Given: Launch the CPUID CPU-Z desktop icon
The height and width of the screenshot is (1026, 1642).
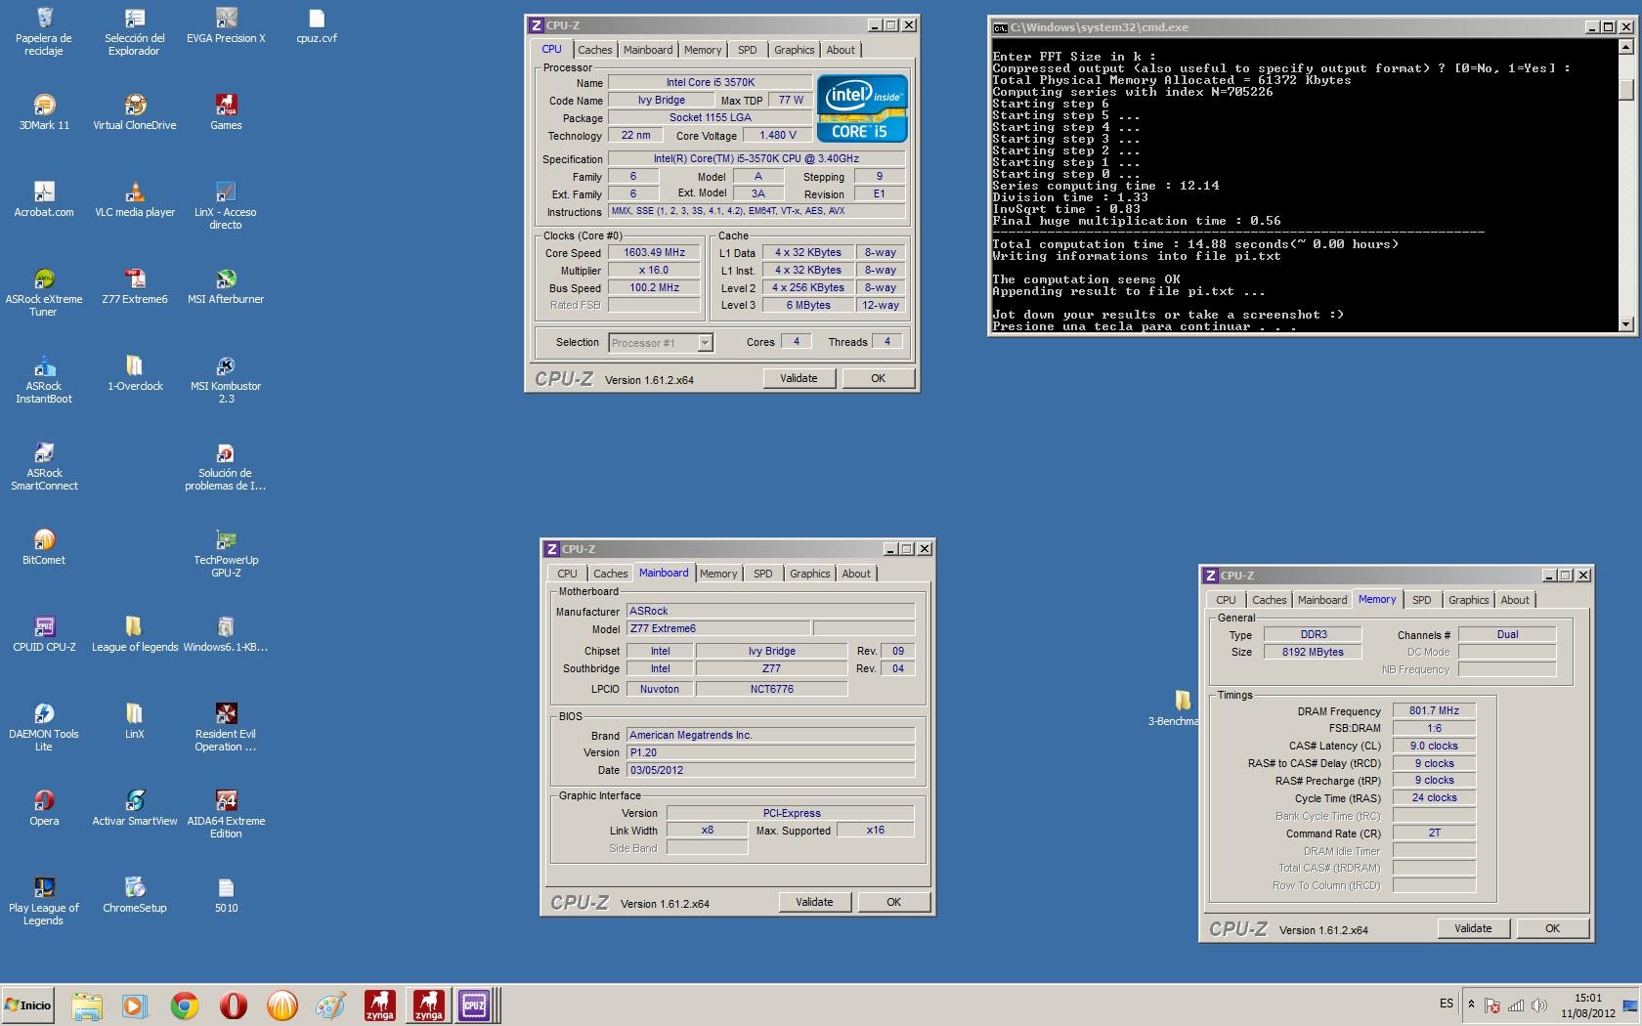Looking at the screenshot, I should pyautogui.click(x=44, y=634).
